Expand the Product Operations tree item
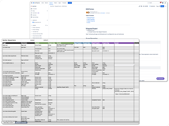169x126 pixels. tap(32, 28)
